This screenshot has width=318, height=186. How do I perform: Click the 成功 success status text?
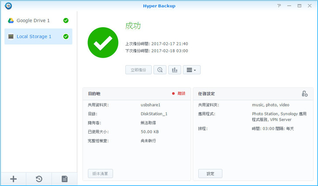(x=133, y=26)
